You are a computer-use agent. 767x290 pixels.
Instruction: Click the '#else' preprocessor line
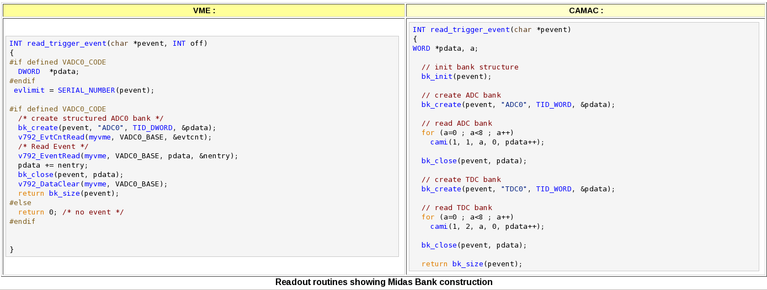click(20, 202)
